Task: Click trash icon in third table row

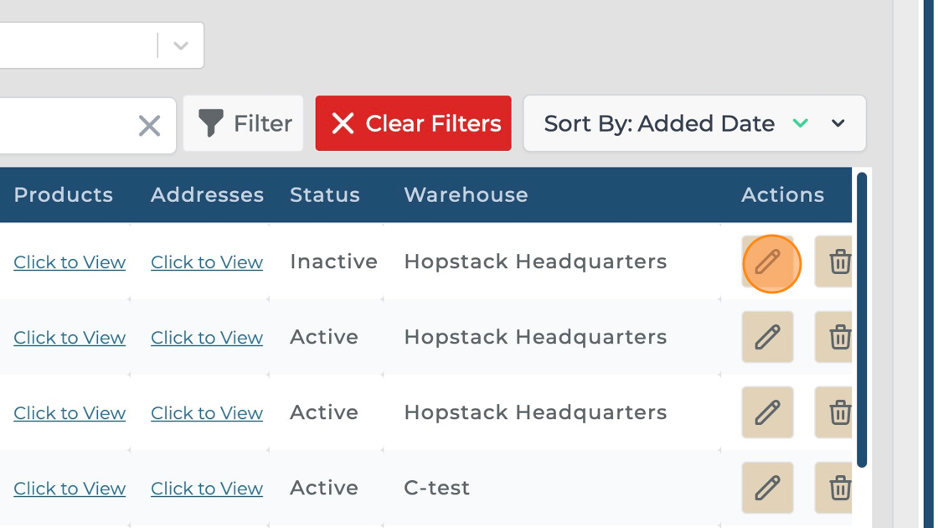Action: (837, 413)
